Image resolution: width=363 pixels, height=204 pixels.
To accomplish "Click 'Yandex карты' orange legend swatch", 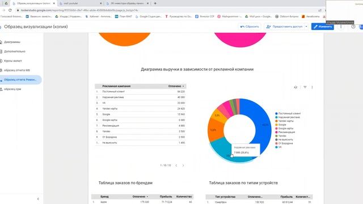I will pyautogui.click(x=276, y=121).
